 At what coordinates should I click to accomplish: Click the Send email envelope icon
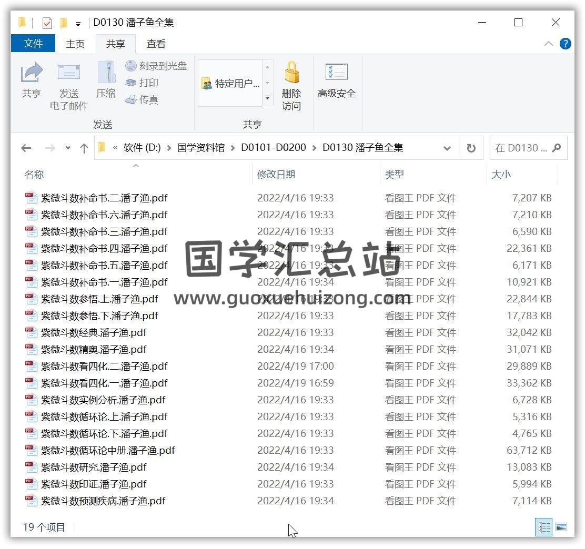click(x=69, y=73)
